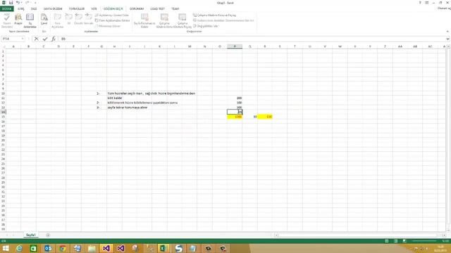
Task: Expand the formula bar
Action: [448, 39]
